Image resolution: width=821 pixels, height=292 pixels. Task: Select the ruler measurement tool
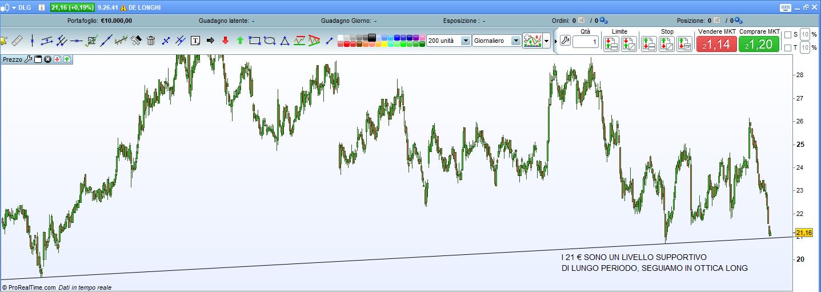pos(17,41)
